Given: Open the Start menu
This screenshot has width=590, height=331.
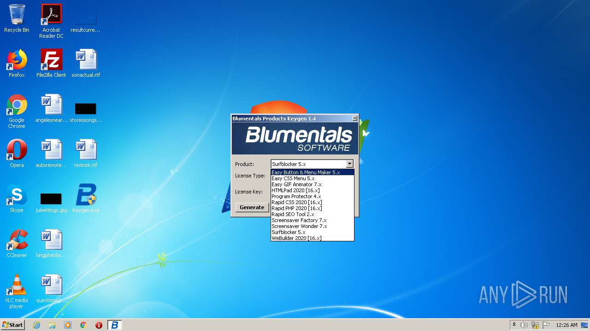Looking at the screenshot, I should click(13, 325).
